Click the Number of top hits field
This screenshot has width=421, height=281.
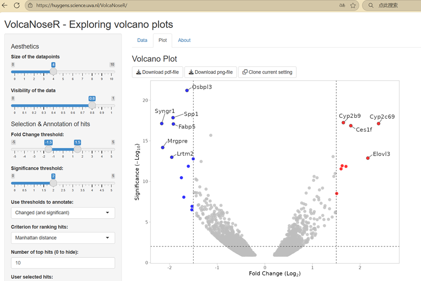pos(63,262)
